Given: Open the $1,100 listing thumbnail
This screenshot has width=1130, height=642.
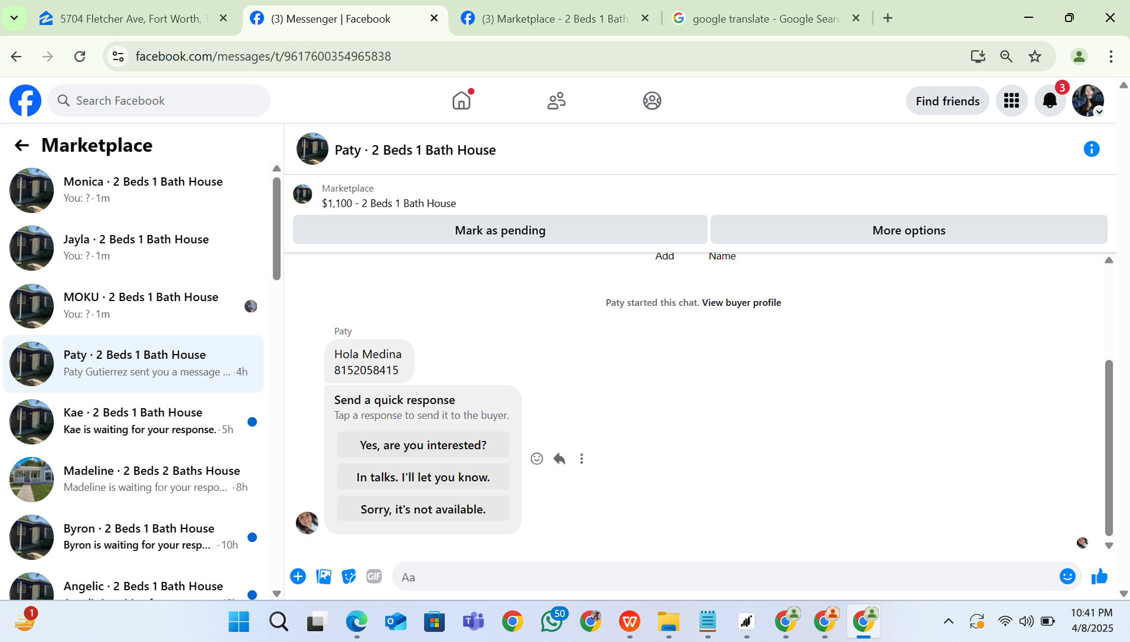Looking at the screenshot, I should point(303,194).
